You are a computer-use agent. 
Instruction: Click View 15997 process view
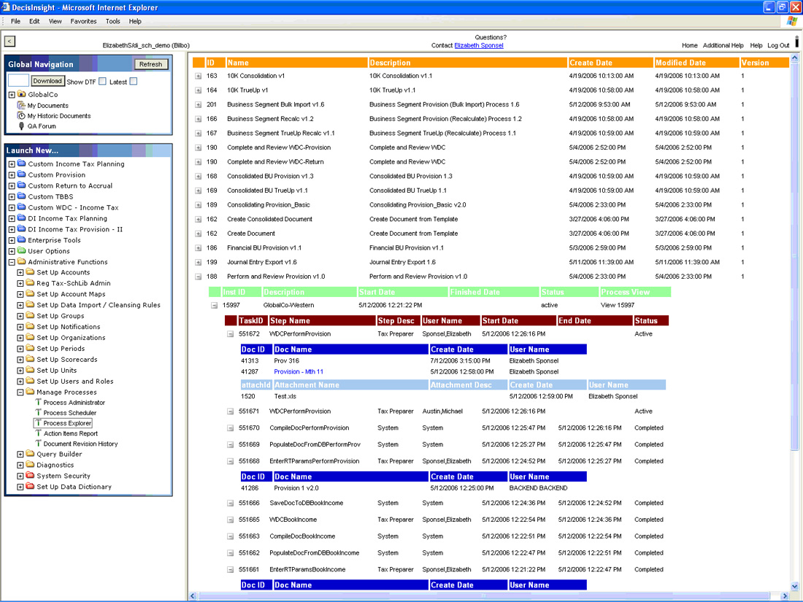[x=618, y=305]
